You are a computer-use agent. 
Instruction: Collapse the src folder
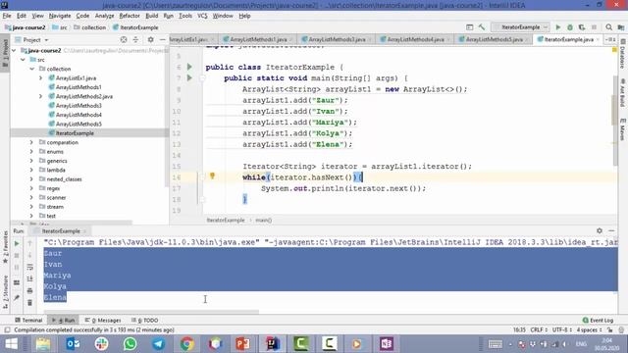[24, 60]
